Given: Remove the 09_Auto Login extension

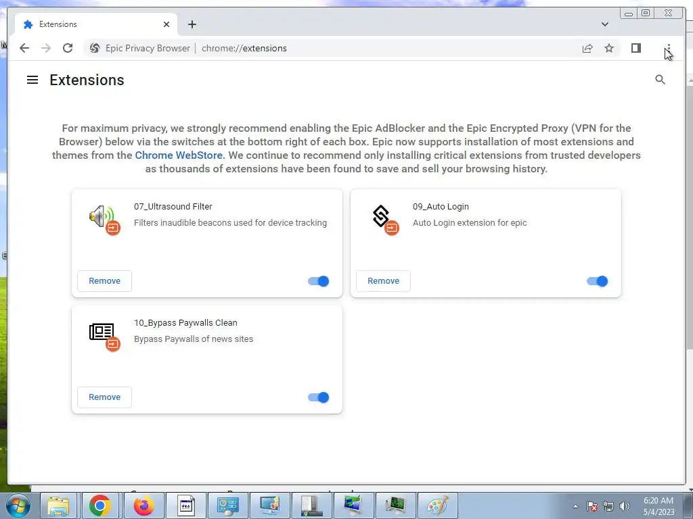Looking at the screenshot, I should pyautogui.click(x=383, y=281).
